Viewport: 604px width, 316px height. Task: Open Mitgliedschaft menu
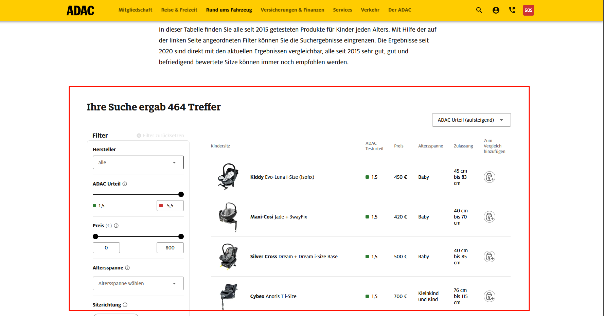point(135,10)
